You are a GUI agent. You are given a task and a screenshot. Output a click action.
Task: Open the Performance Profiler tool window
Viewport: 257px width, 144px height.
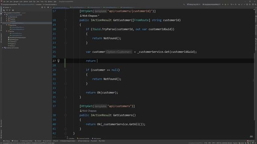27,141
